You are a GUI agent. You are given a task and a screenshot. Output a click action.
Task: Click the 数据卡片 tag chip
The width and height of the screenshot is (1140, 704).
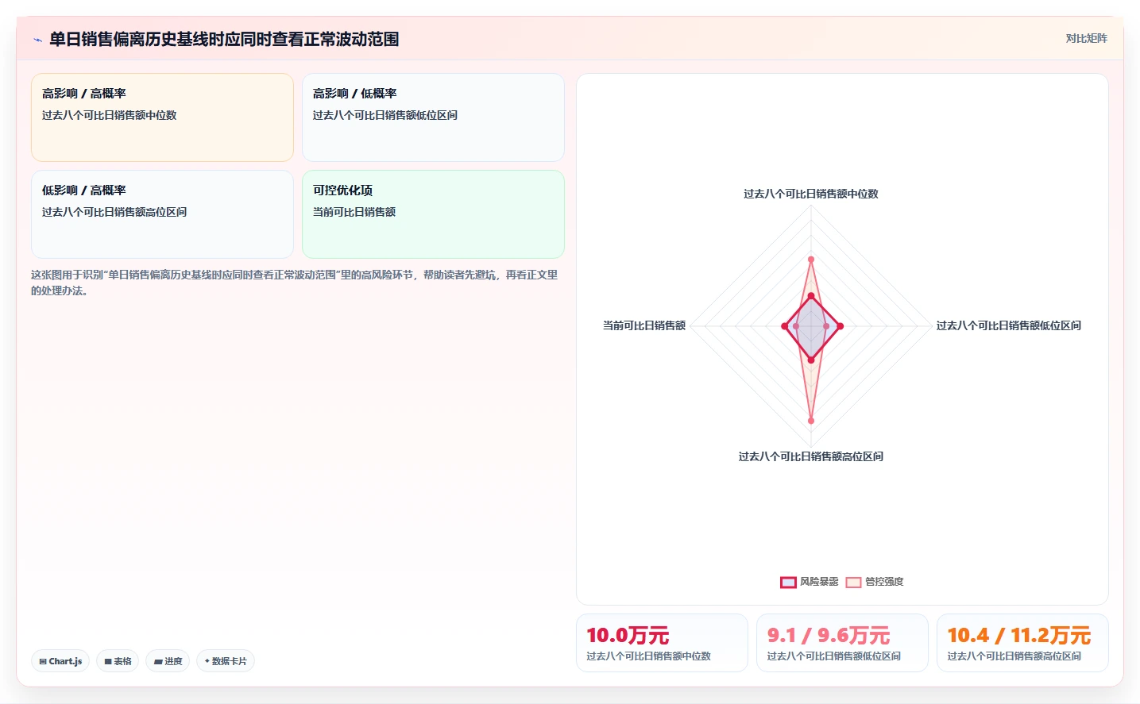(x=226, y=661)
